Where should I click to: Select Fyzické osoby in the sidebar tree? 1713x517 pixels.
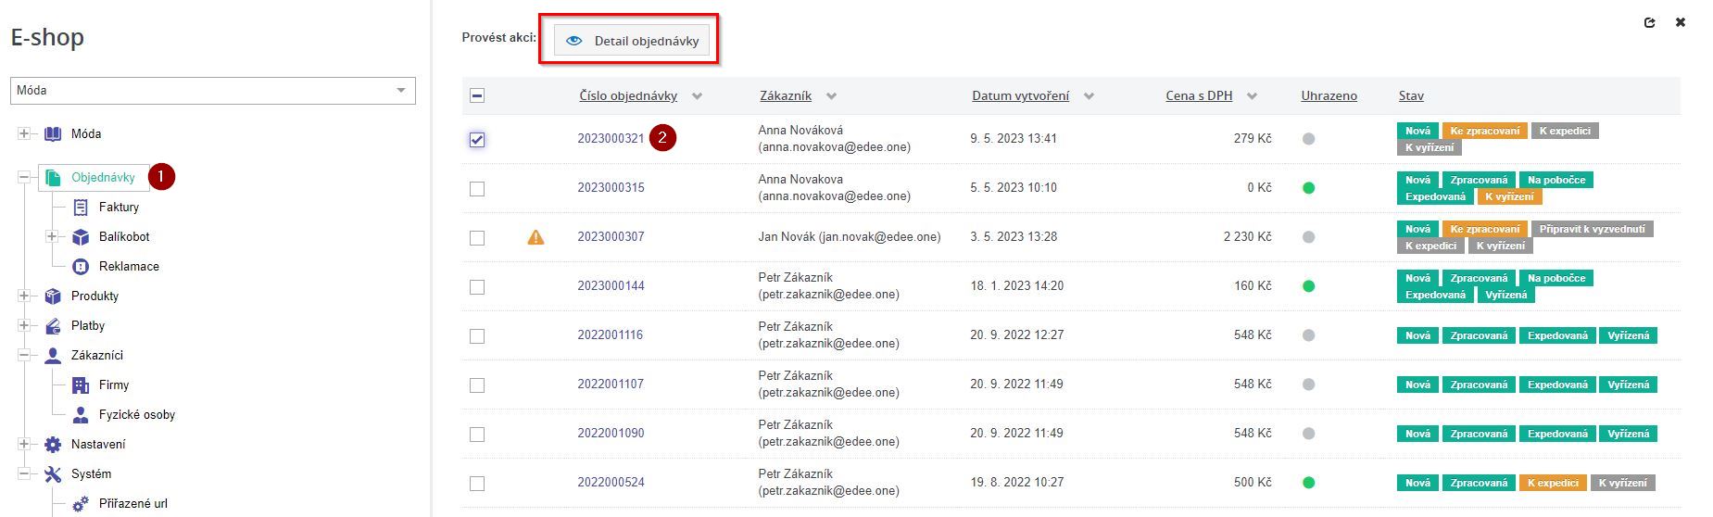pyautogui.click(x=136, y=415)
